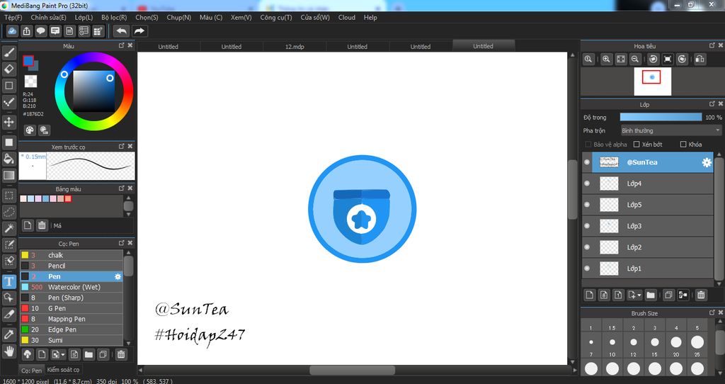
Task: Select the Magic Wand tool
Action: (8, 228)
